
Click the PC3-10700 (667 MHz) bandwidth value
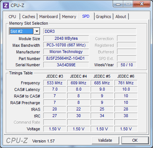(66, 45)
